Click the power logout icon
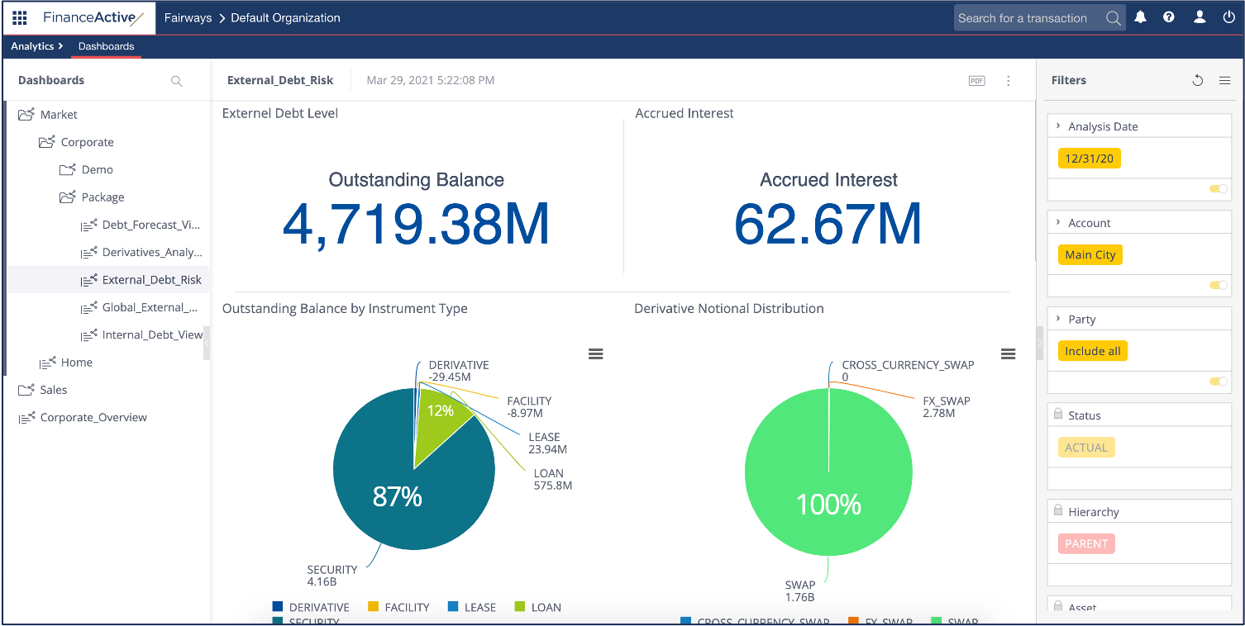The image size is (1245, 626). tap(1228, 17)
